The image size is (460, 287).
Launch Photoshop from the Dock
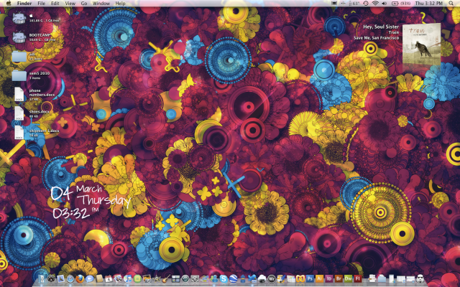coord(310,278)
